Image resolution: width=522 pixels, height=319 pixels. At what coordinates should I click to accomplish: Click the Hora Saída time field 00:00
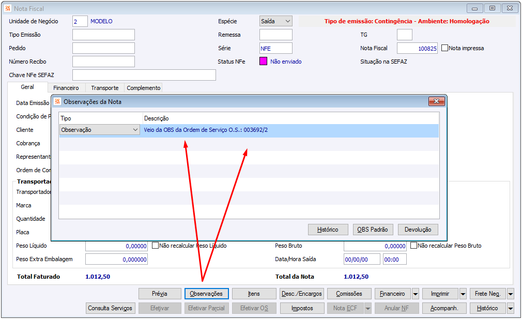coord(394,259)
